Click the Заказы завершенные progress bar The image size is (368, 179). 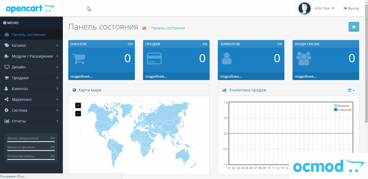[31, 141]
